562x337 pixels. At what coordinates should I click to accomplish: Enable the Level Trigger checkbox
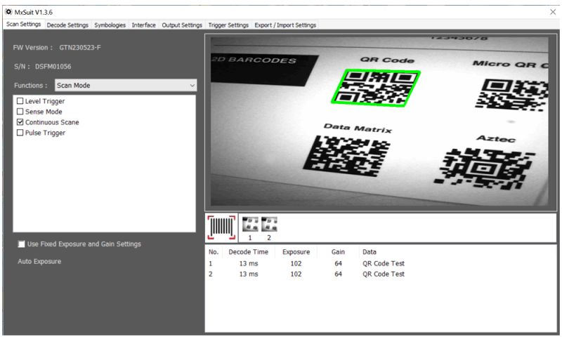pyautogui.click(x=20, y=101)
